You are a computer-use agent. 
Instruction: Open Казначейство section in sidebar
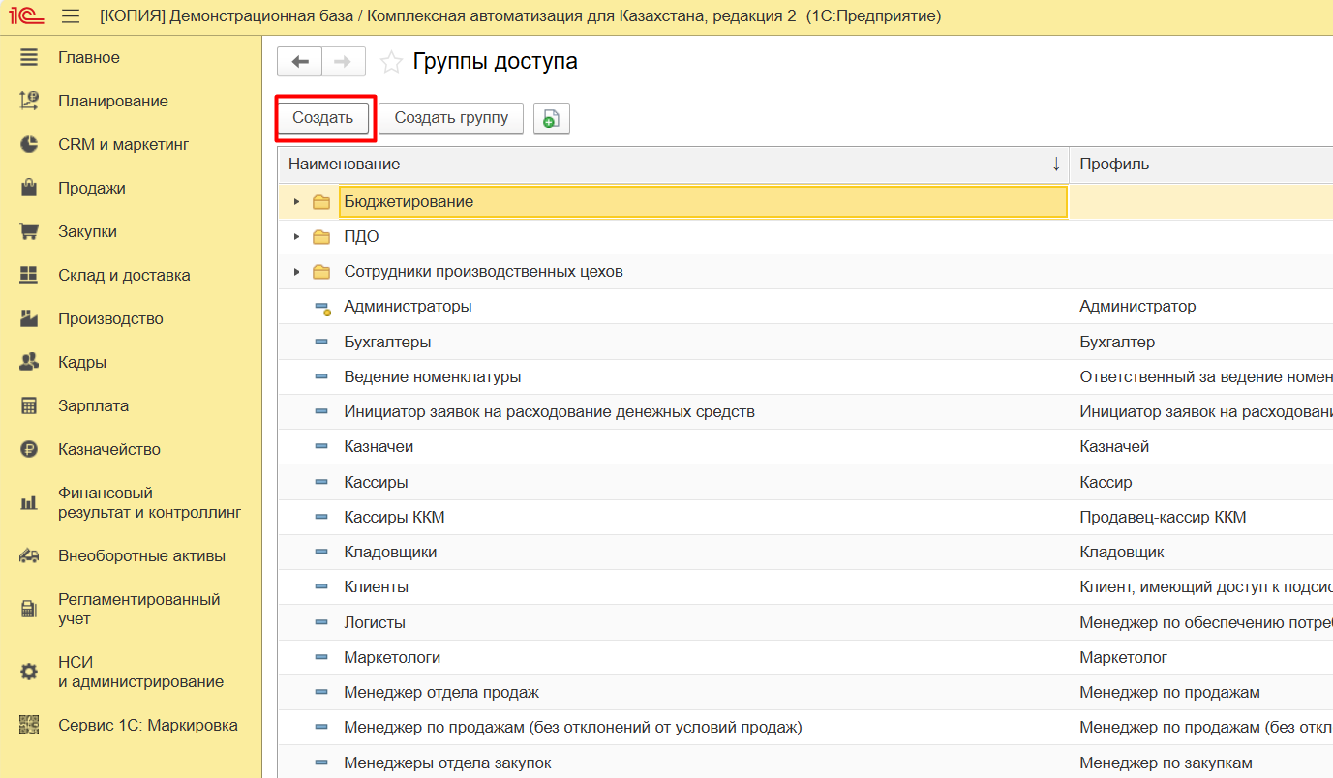click(x=108, y=449)
